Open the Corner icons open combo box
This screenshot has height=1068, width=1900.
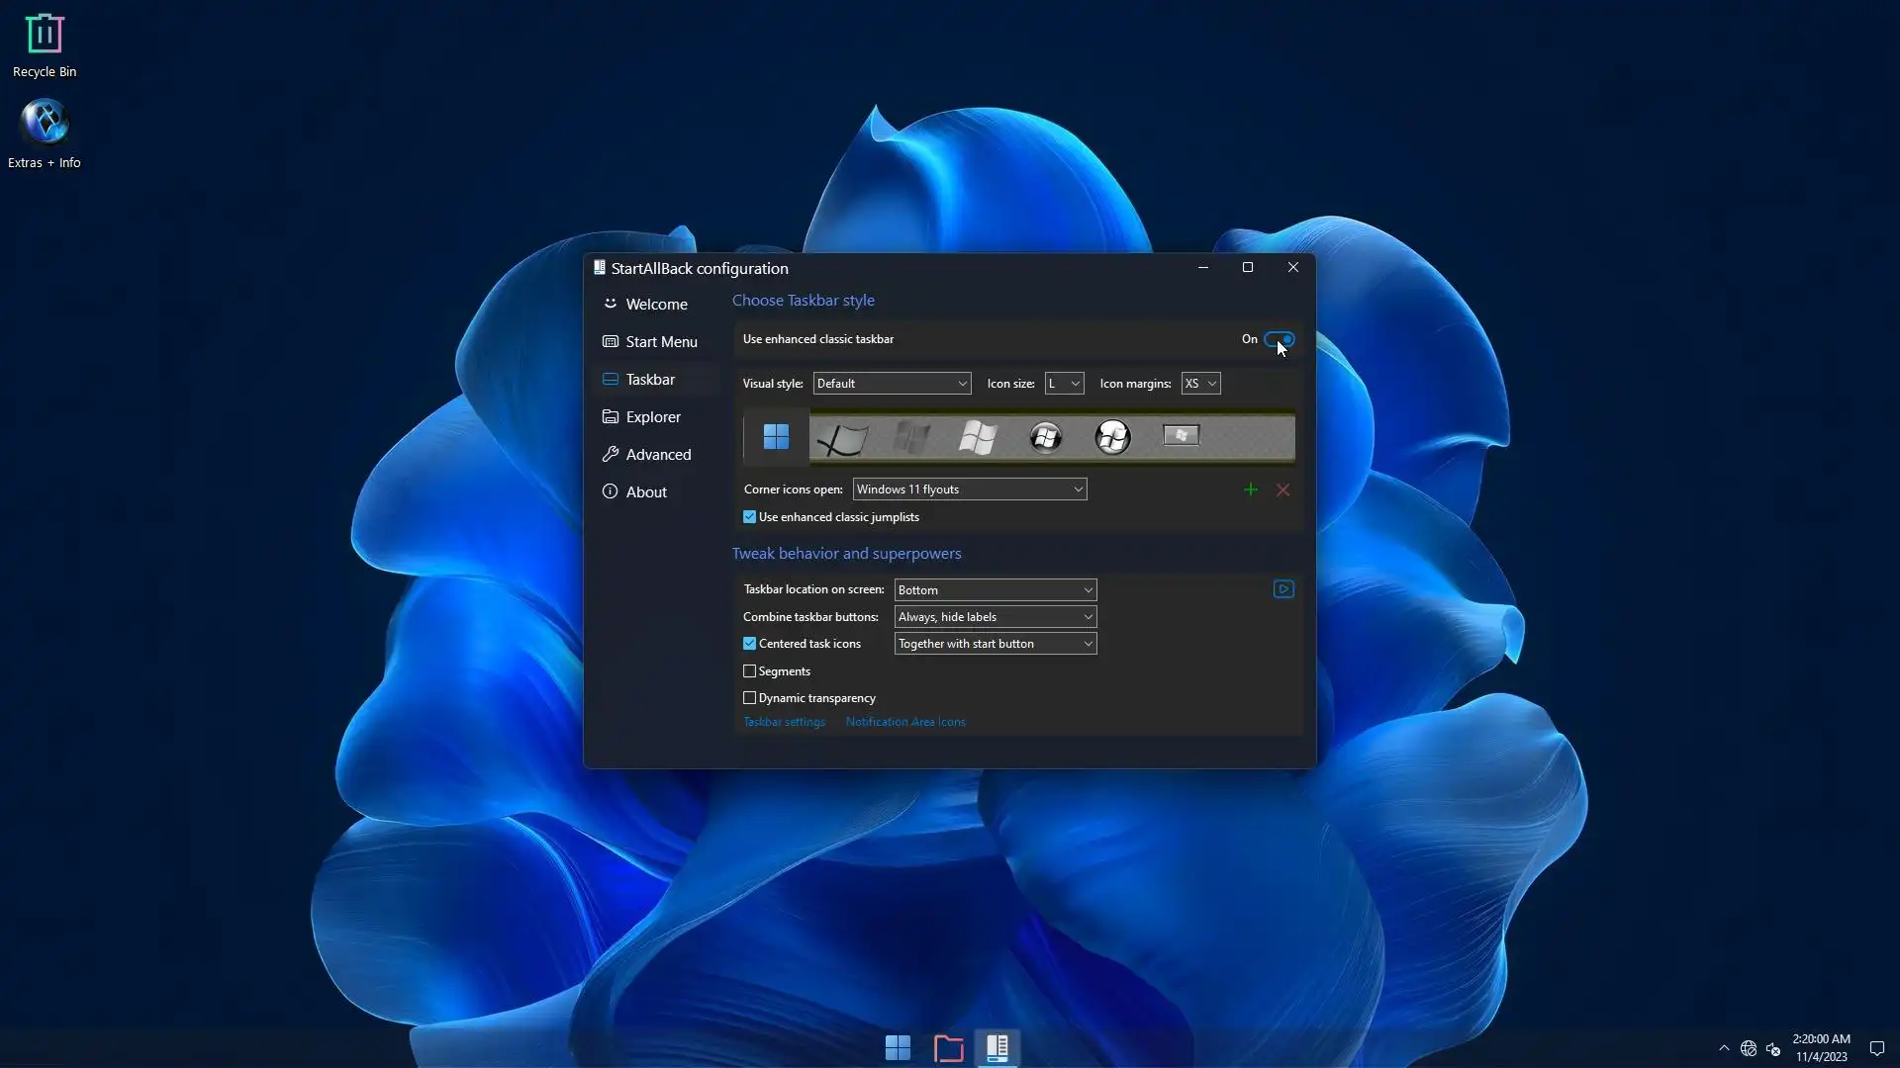tap(969, 489)
